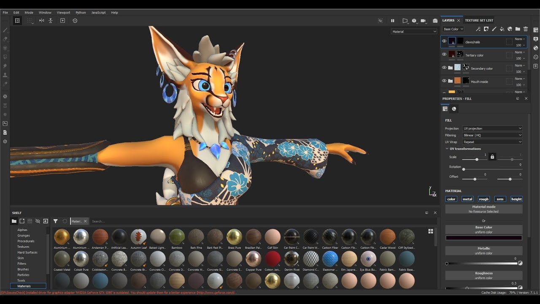Toggle the color channel button
Image resolution: width=540 pixels, height=304 pixels.
[451, 199]
